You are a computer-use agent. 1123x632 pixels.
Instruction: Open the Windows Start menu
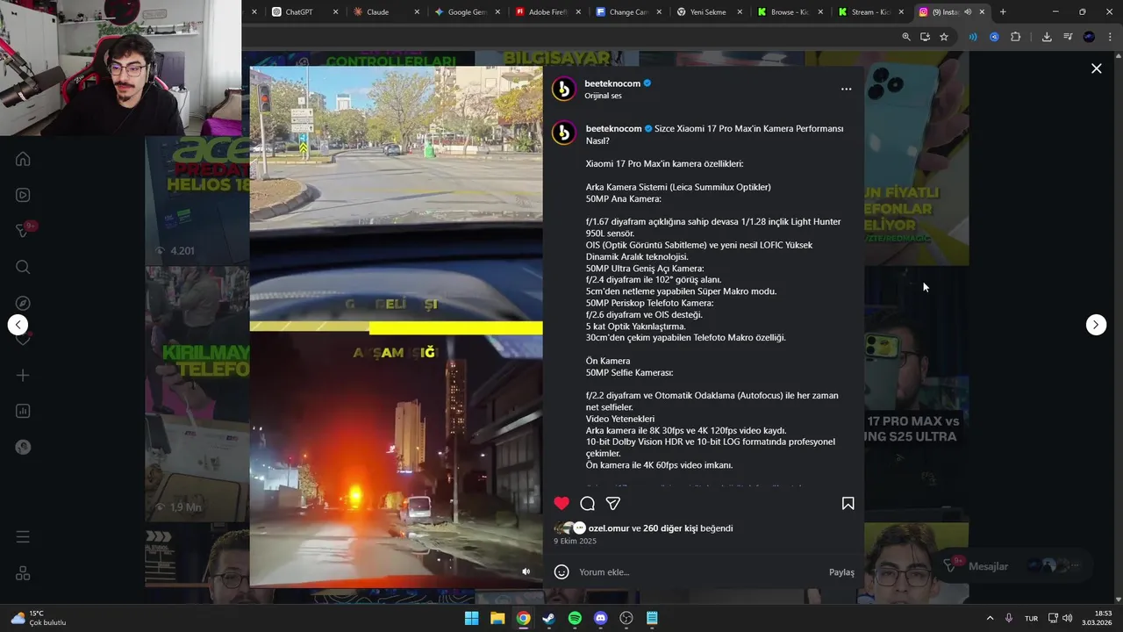(x=471, y=618)
